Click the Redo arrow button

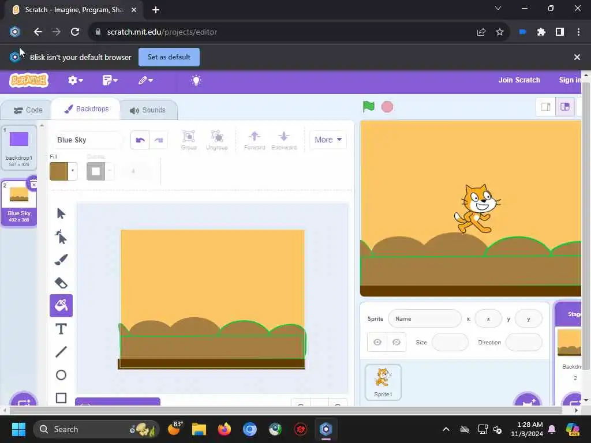pyautogui.click(x=158, y=140)
